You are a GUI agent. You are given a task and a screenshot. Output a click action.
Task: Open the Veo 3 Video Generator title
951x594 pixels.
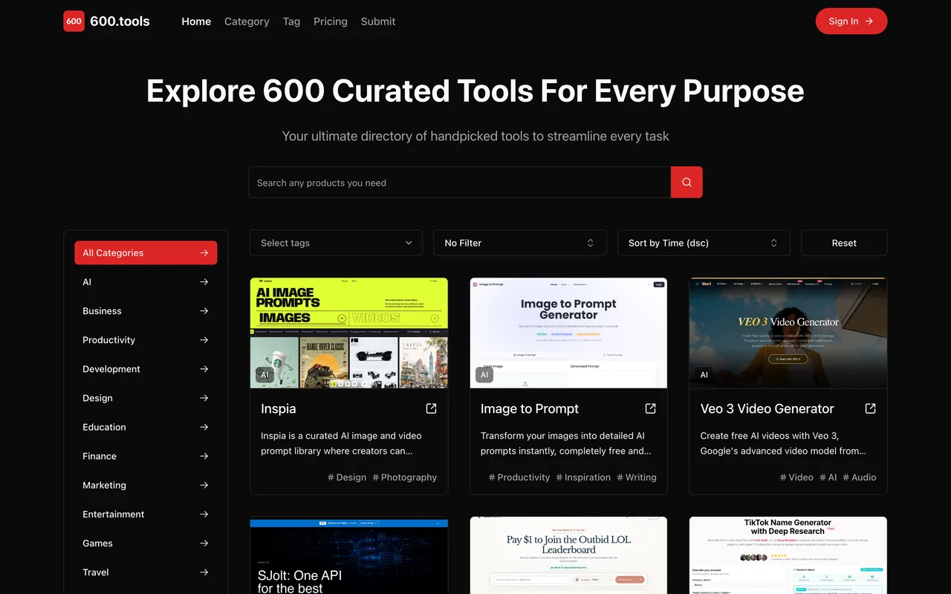767,408
